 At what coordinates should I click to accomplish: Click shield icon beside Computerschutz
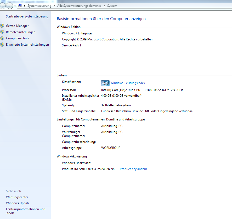(x=2, y=38)
